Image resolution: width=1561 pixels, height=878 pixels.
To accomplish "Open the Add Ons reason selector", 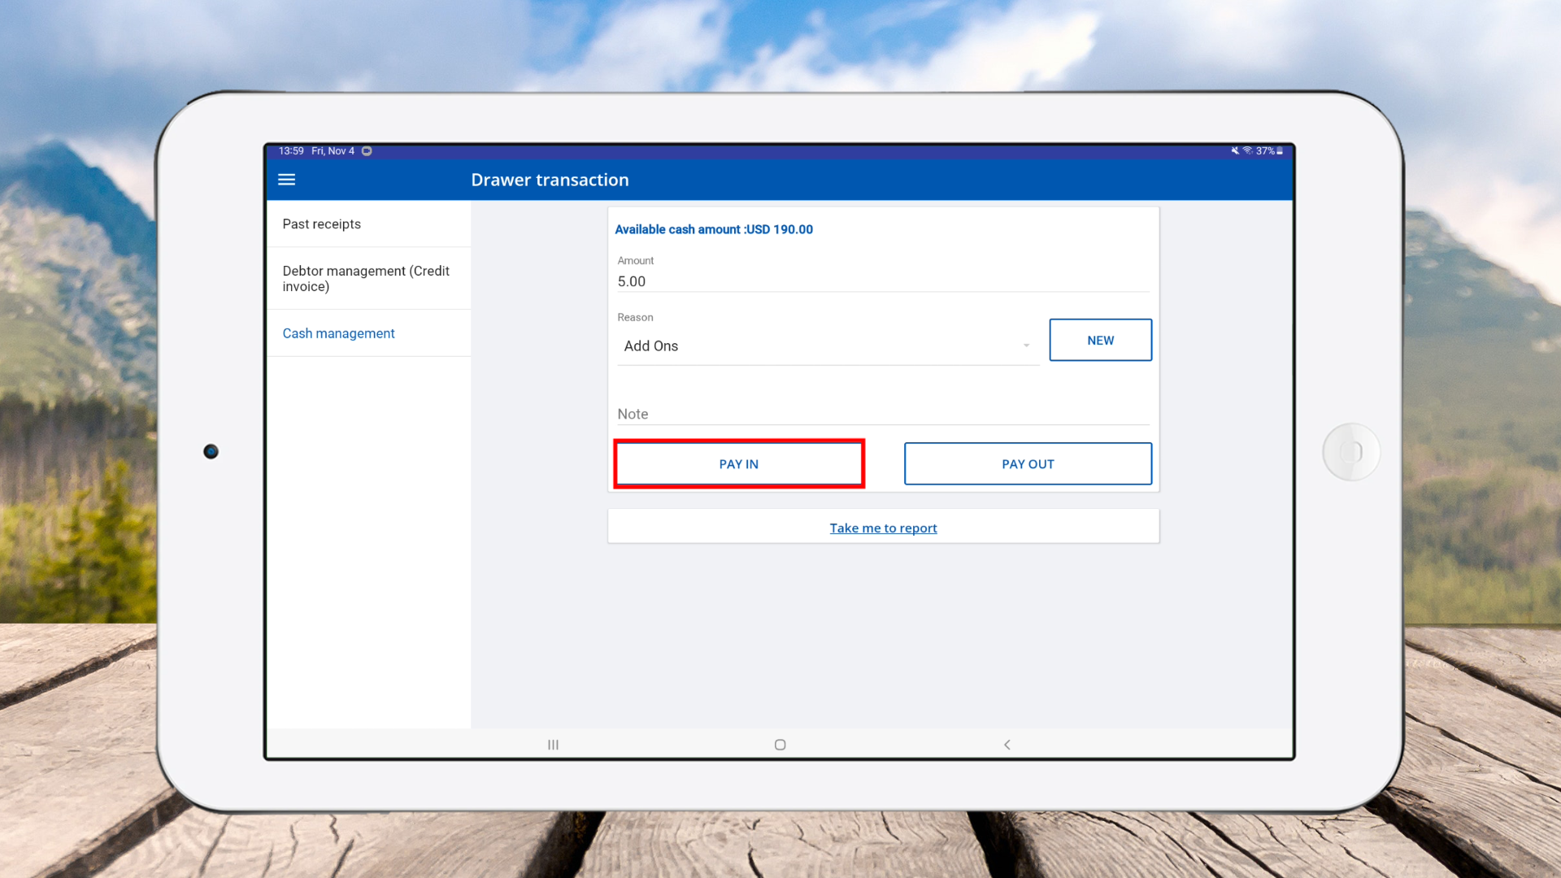I will (813, 346).
